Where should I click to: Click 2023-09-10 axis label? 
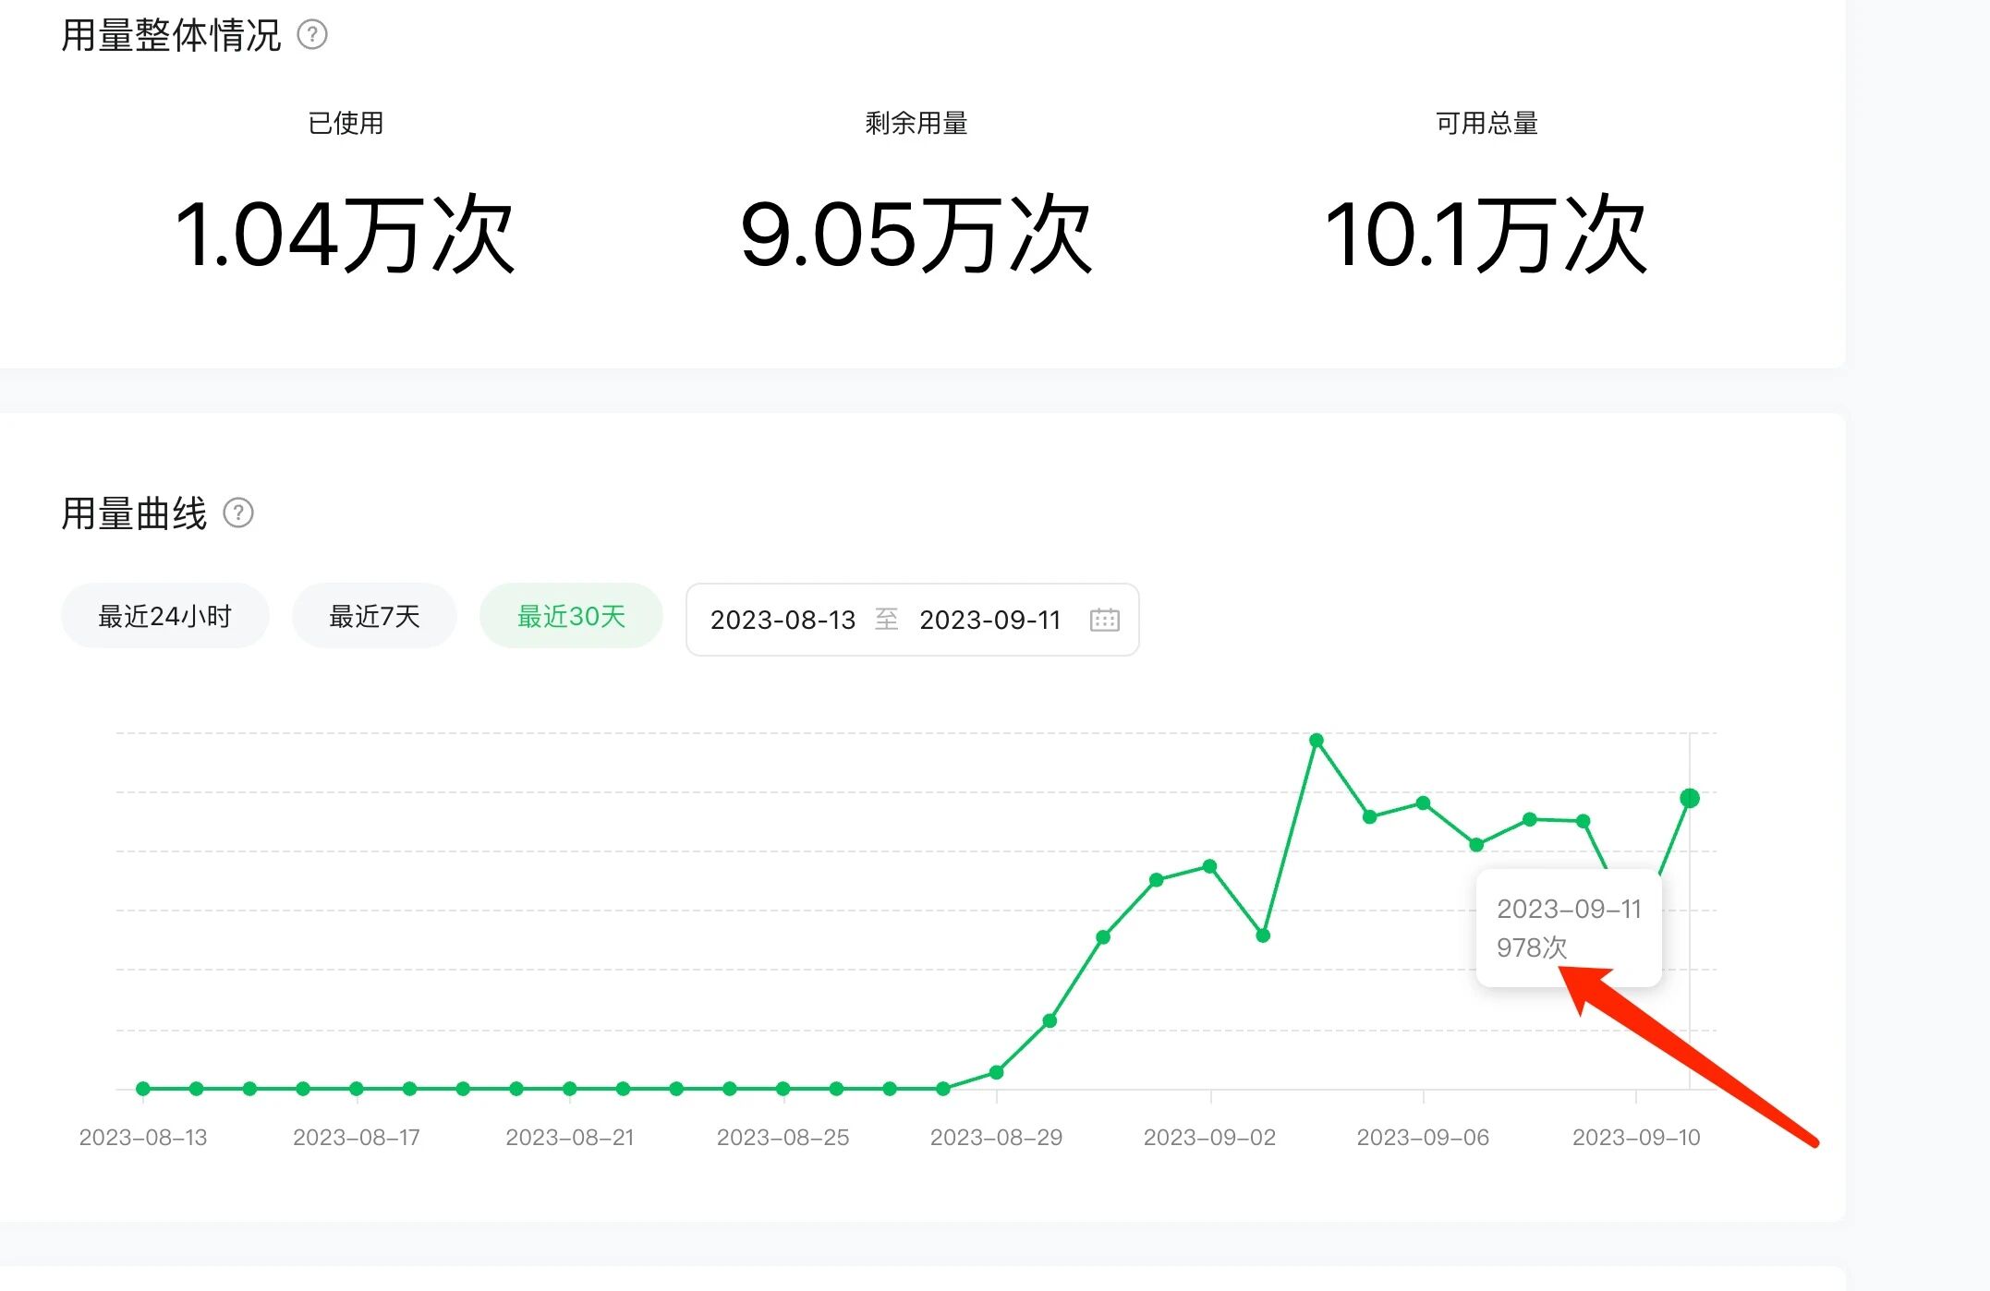pyautogui.click(x=1636, y=1138)
